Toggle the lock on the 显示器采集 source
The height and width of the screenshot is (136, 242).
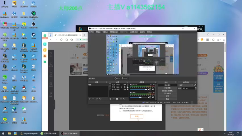coord(127,89)
